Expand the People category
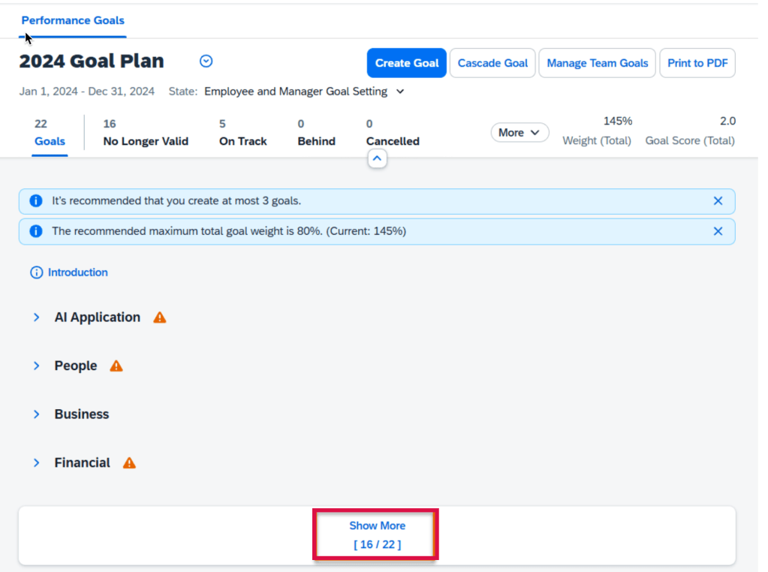 [x=36, y=366]
